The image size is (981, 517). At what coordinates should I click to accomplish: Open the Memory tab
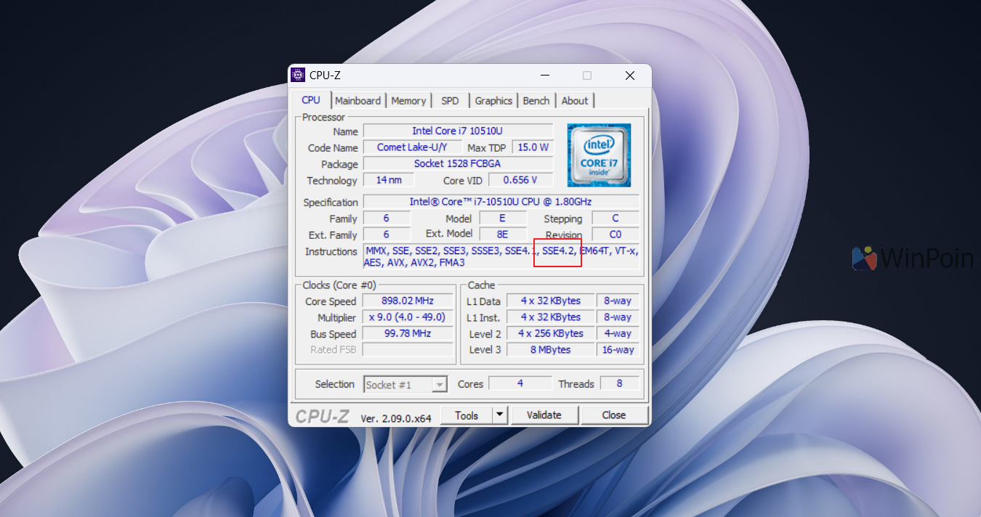(x=408, y=101)
